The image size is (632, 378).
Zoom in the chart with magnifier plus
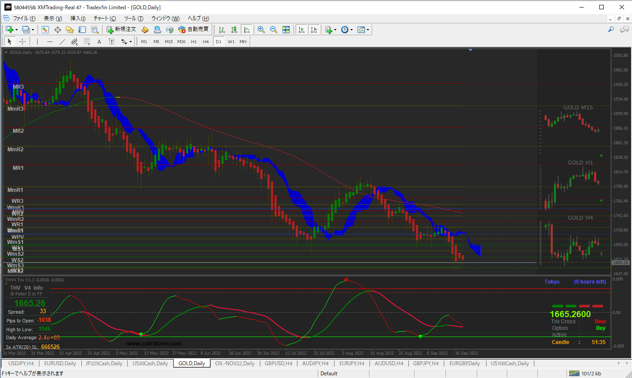point(261,30)
